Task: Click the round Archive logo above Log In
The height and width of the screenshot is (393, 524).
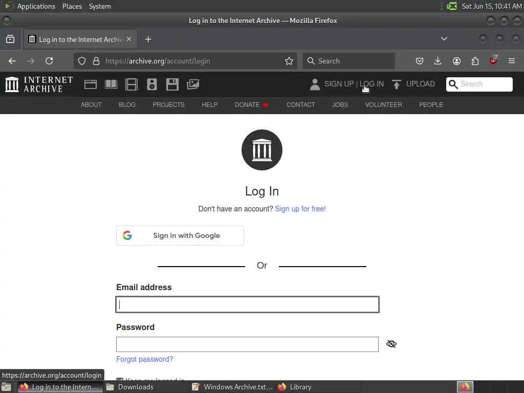Action: [x=262, y=150]
